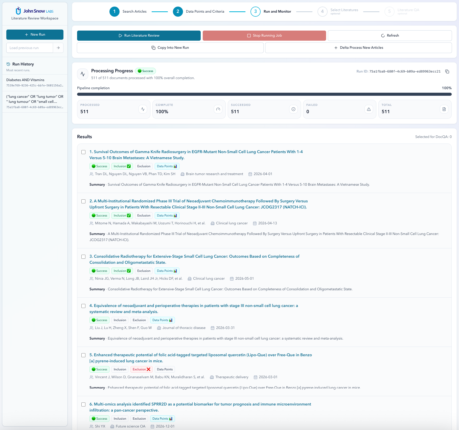Click the calendar icon next to 2026-05-01
The height and width of the screenshot is (430, 459).
tap(232, 279)
